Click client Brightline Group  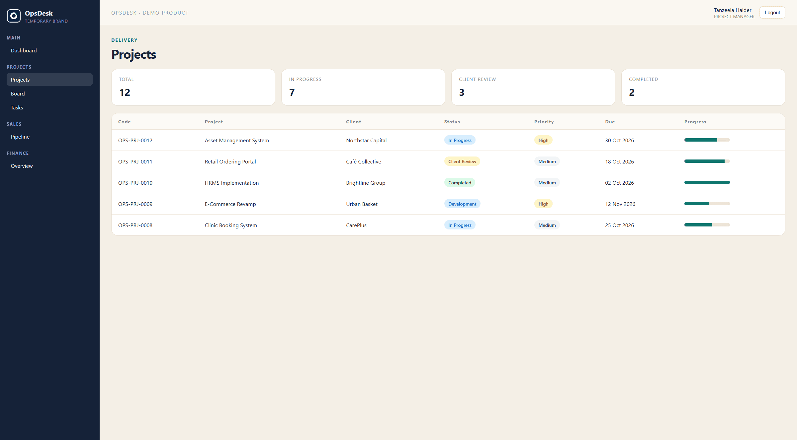click(x=366, y=183)
